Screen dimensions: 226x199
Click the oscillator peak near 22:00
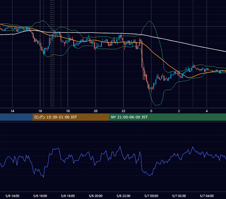pyautogui.click(x=120, y=147)
